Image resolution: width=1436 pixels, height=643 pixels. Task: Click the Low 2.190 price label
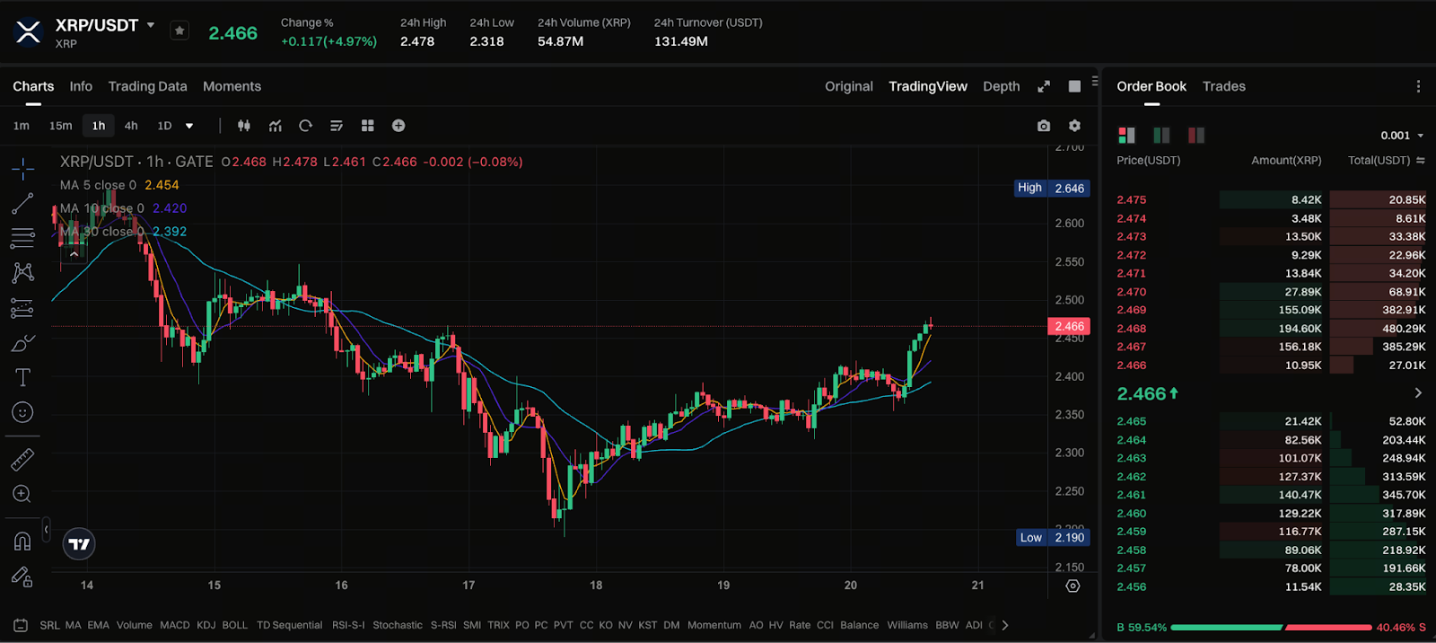coord(1053,537)
